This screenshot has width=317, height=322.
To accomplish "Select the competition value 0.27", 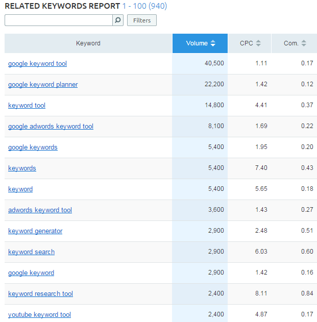I will [307, 210].
